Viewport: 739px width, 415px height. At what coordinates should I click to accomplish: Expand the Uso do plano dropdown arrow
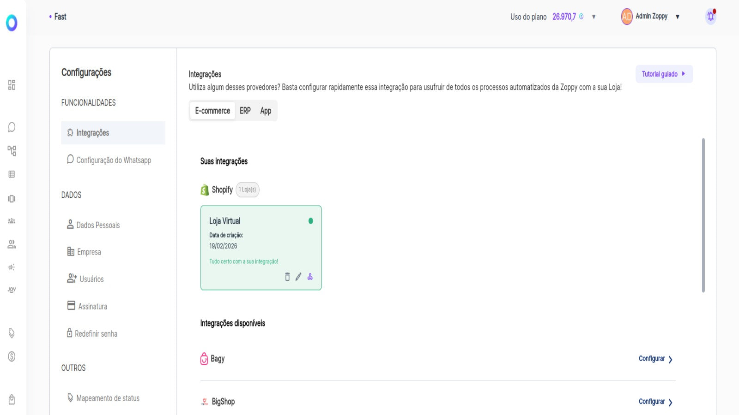(594, 17)
